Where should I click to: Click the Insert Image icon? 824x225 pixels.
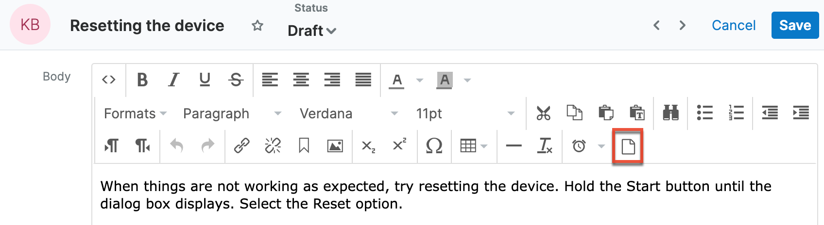click(x=335, y=145)
